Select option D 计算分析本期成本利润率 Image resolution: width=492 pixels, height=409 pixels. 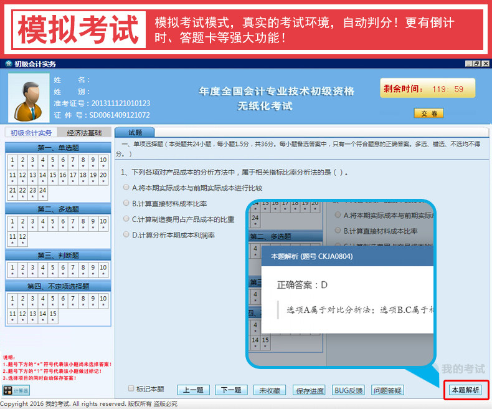pyautogui.click(x=126, y=234)
